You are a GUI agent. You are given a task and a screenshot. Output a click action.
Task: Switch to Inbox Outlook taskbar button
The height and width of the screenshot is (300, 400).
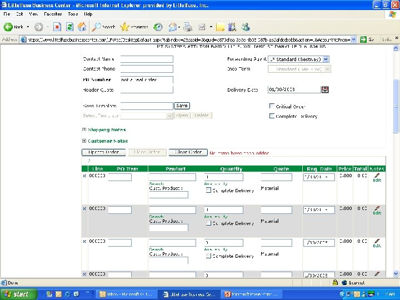click(x=126, y=294)
